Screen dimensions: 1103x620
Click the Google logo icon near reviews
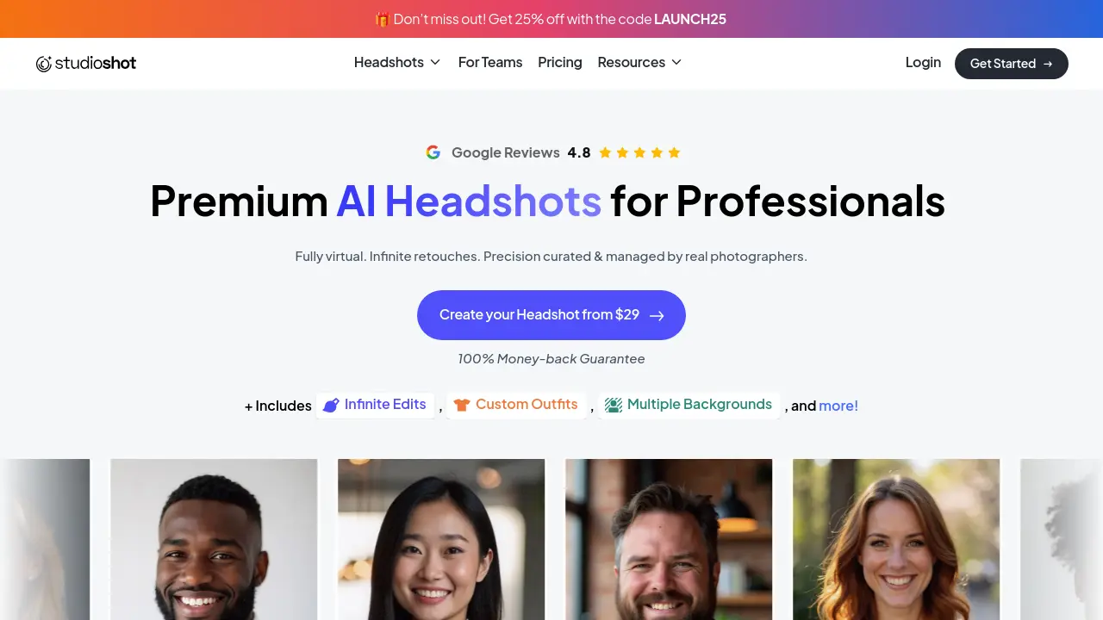[x=433, y=152]
